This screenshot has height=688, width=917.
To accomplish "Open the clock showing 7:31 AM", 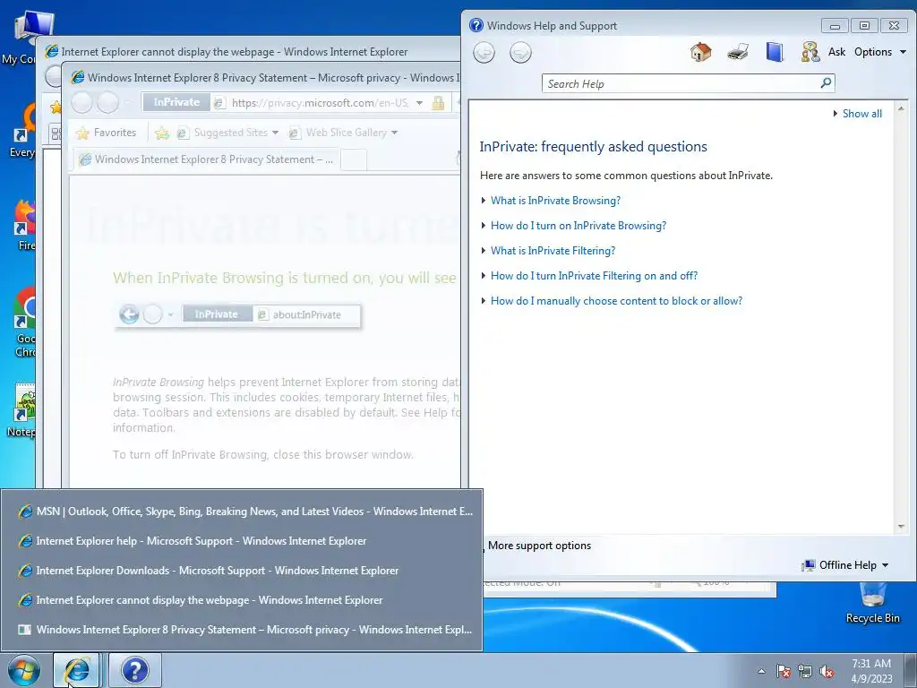I will point(871,671).
